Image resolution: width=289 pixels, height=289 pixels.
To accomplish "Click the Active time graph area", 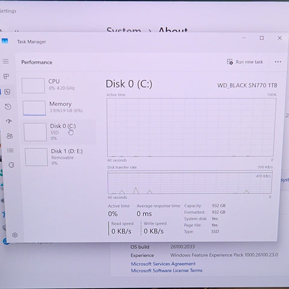I will (191, 128).
